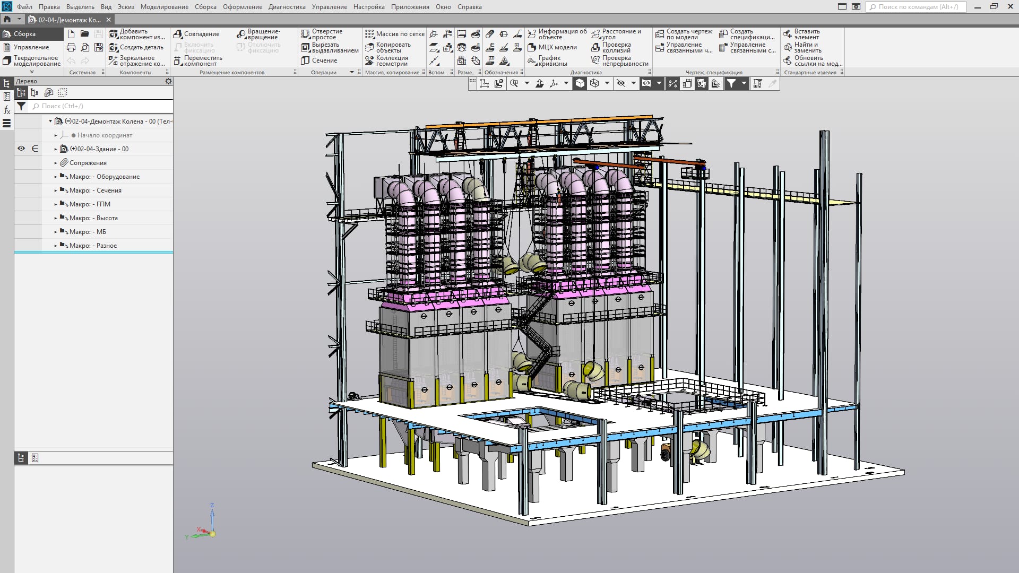The height and width of the screenshot is (573, 1019).
Task: Expand Сопряжения tree node
Action: point(56,163)
